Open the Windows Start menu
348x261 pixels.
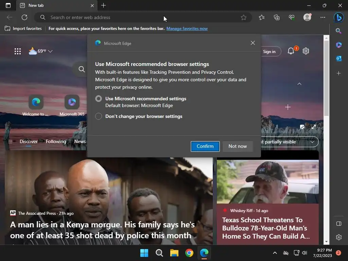point(144,253)
